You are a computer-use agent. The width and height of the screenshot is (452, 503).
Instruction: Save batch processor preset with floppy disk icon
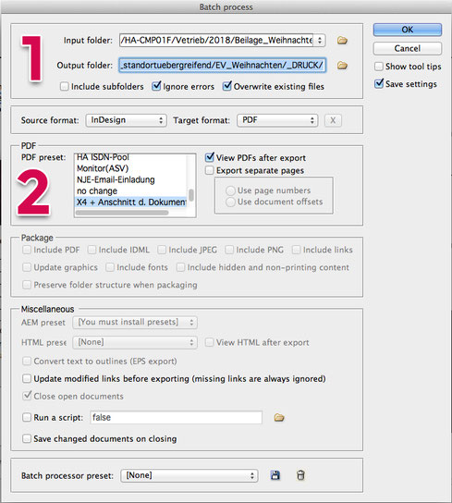coord(275,475)
